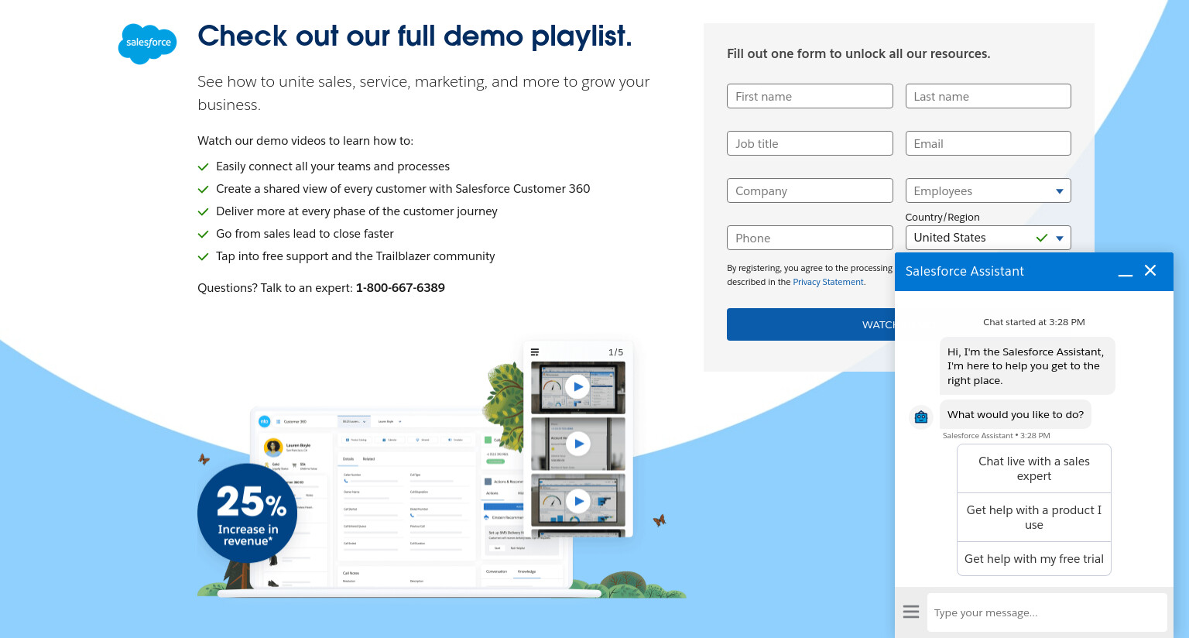This screenshot has height=638, width=1189.
Task: Minimize the Salesforce Assistant chat
Action: tap(1126, 272)
